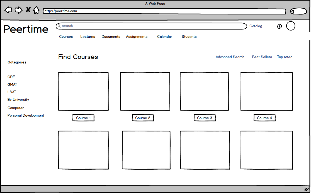This screenshot has height=193, width=311.
Task: Open the help question mark icon
Action: (x=280, y=26)
